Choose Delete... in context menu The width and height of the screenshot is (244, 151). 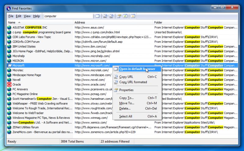(x=137, y=109)
